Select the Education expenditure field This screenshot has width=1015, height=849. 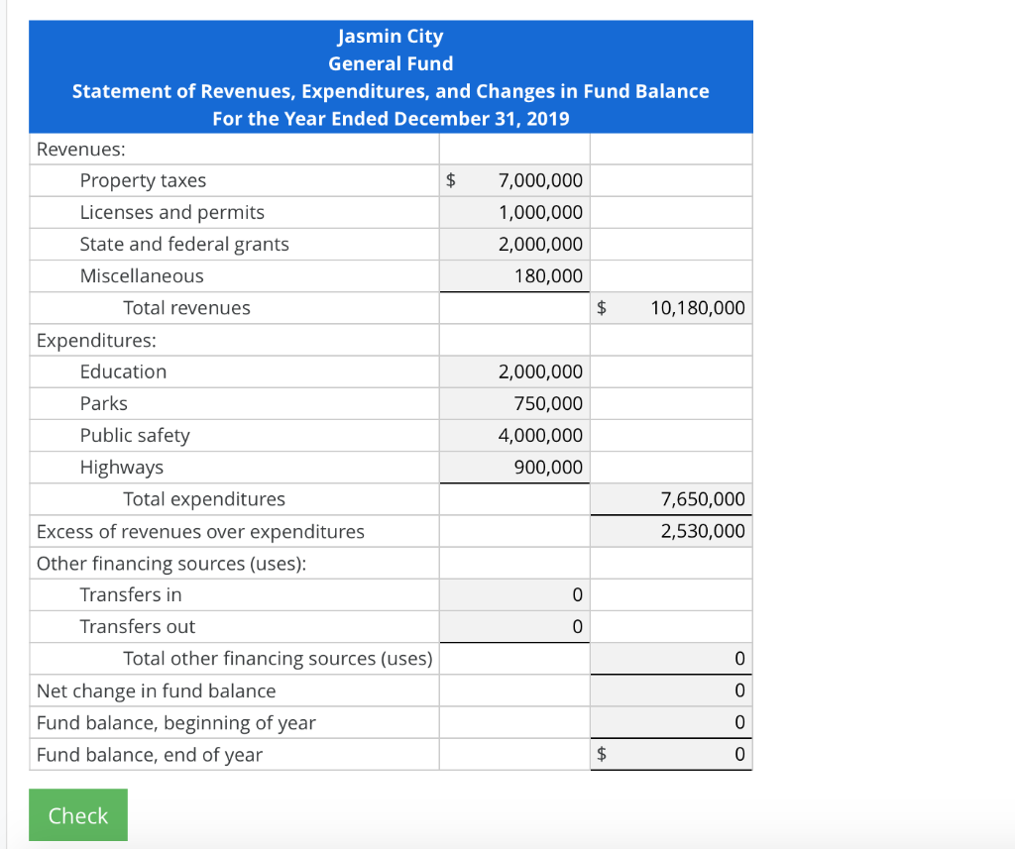point(513,371)
